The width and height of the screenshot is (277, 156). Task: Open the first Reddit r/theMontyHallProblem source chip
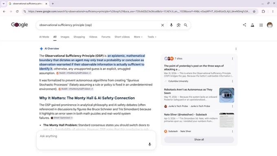[x=74, y=73]
